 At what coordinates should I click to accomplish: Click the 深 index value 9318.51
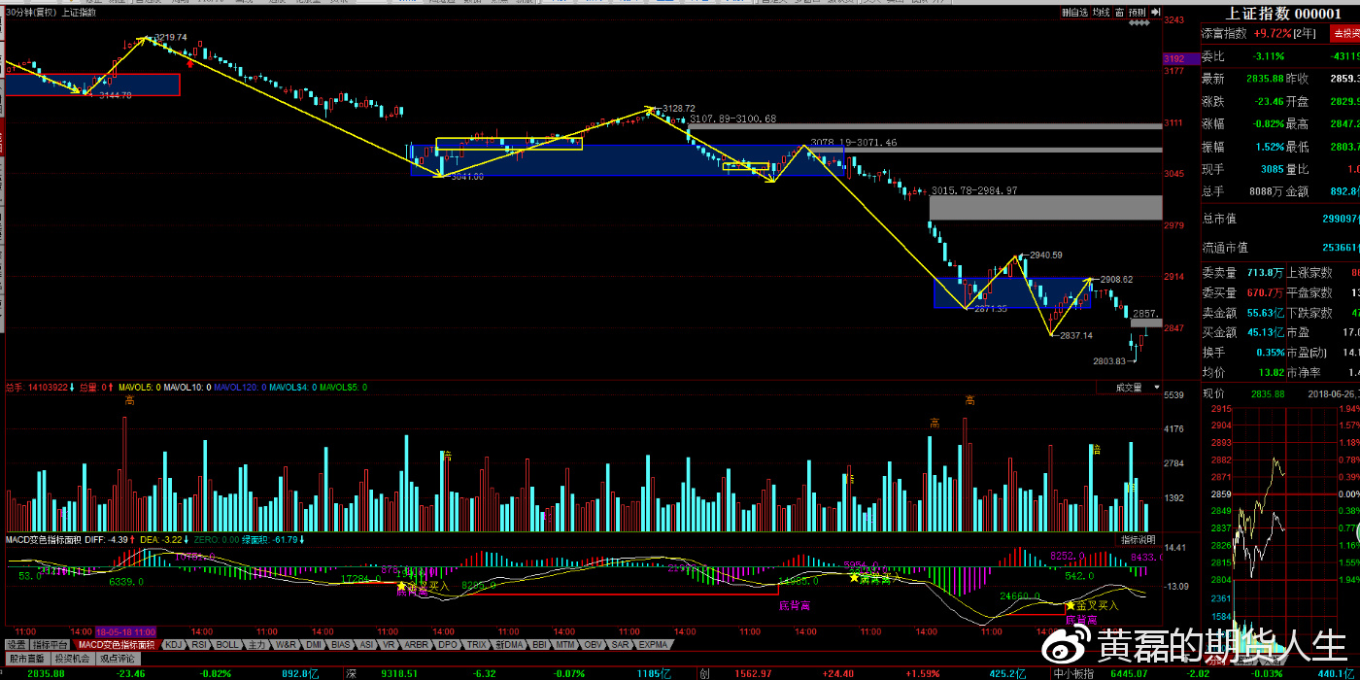tap(399, 672)
